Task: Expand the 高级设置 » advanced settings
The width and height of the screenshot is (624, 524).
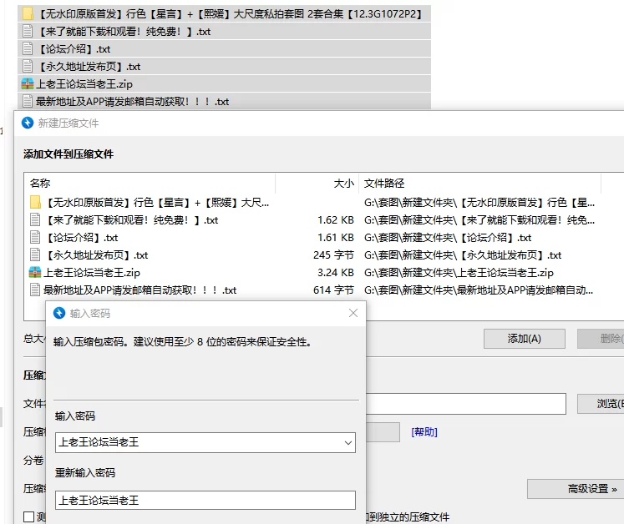Action: (x=575, y=489)
